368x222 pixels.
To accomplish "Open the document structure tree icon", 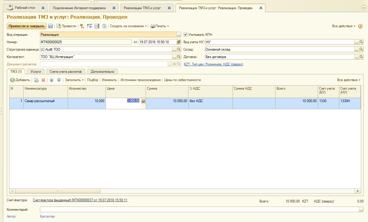I will [90, 26].
